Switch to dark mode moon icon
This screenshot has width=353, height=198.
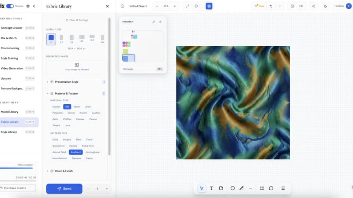pos(325,6)
